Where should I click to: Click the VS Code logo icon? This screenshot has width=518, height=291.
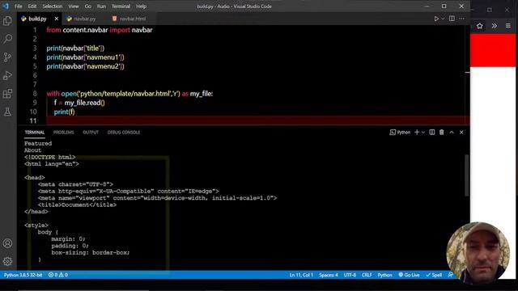[x=6, y=6]
